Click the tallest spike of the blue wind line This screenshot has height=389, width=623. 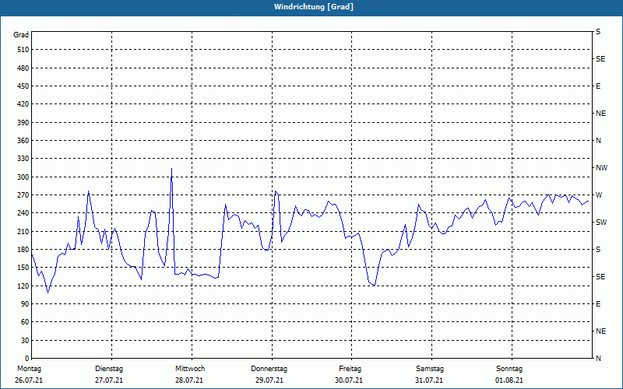(171, 169)
